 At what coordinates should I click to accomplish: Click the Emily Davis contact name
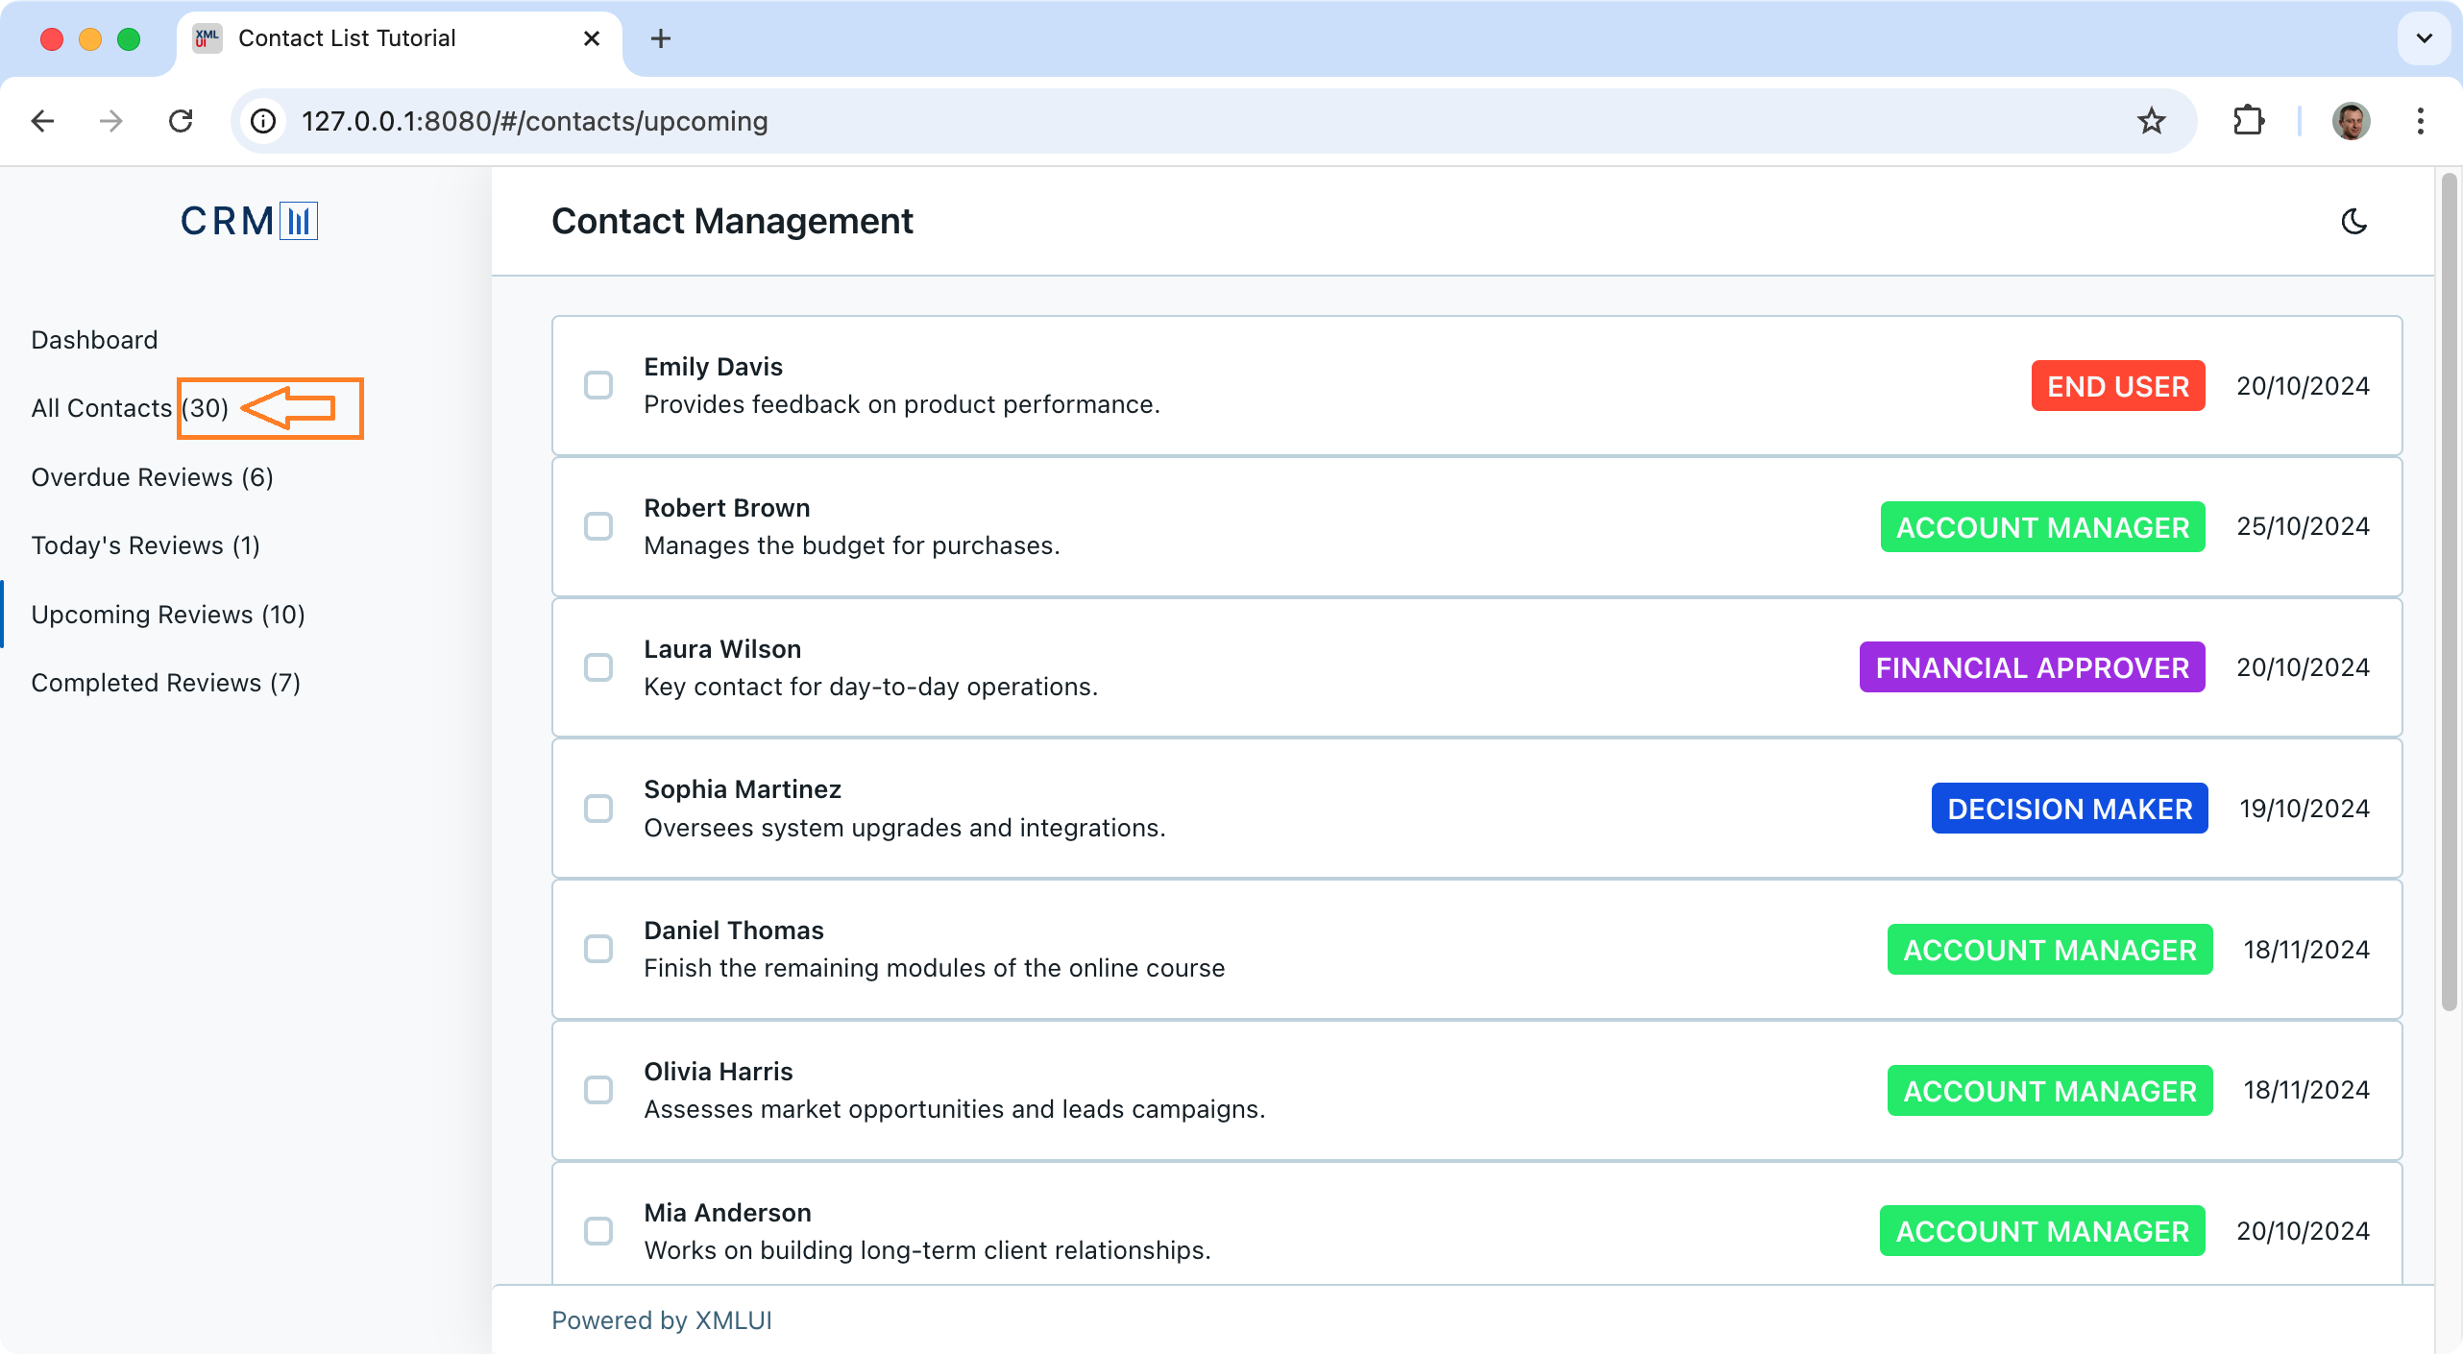point(713,367)
